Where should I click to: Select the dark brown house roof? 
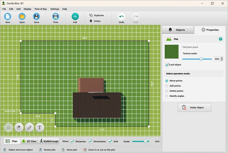(97, 105)
